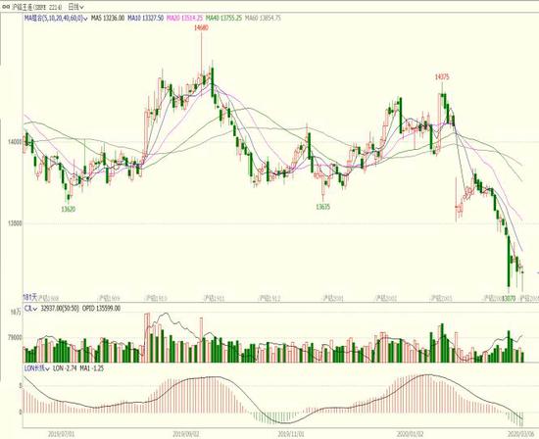Click the 79000 volume axis label
The width and height of the screenshot is (539, 439).
16,338
